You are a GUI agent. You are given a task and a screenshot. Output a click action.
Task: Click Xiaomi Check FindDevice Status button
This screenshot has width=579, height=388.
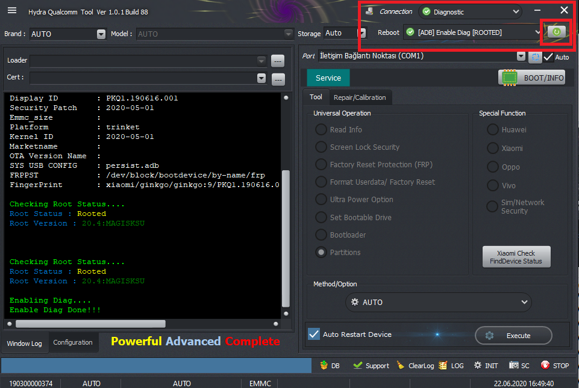tap(516, 257)
